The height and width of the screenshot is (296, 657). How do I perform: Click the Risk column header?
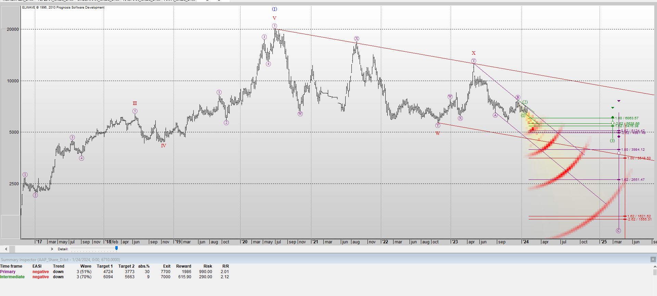[x=208, y=266]
